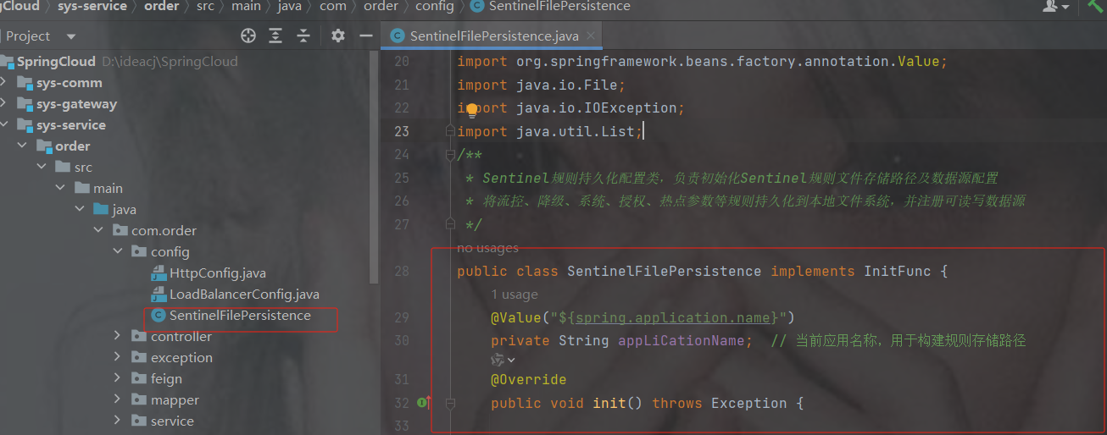Select mapper package in project tree

click(x=175, y=400)
